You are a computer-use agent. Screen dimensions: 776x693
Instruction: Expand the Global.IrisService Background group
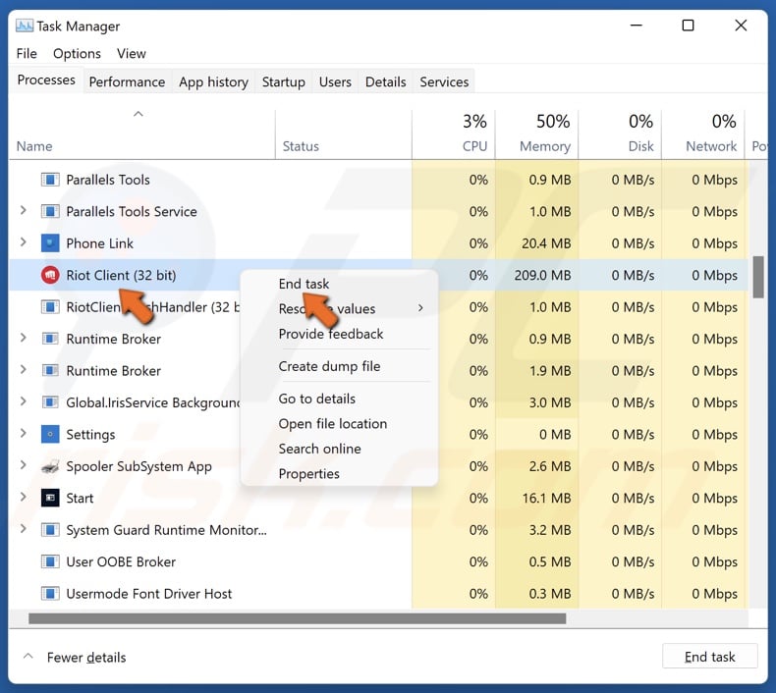point(23,401)
